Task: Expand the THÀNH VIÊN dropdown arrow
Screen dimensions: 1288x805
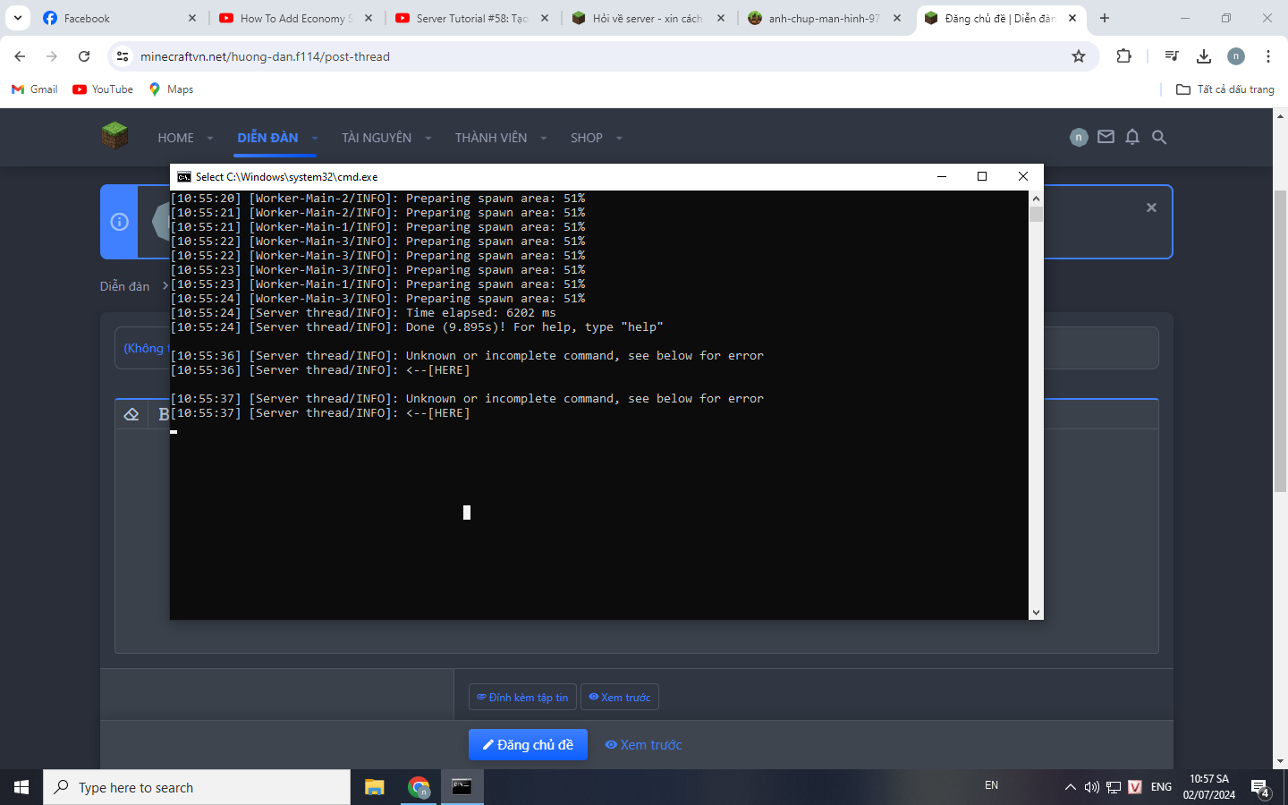Action: point(544,138)
